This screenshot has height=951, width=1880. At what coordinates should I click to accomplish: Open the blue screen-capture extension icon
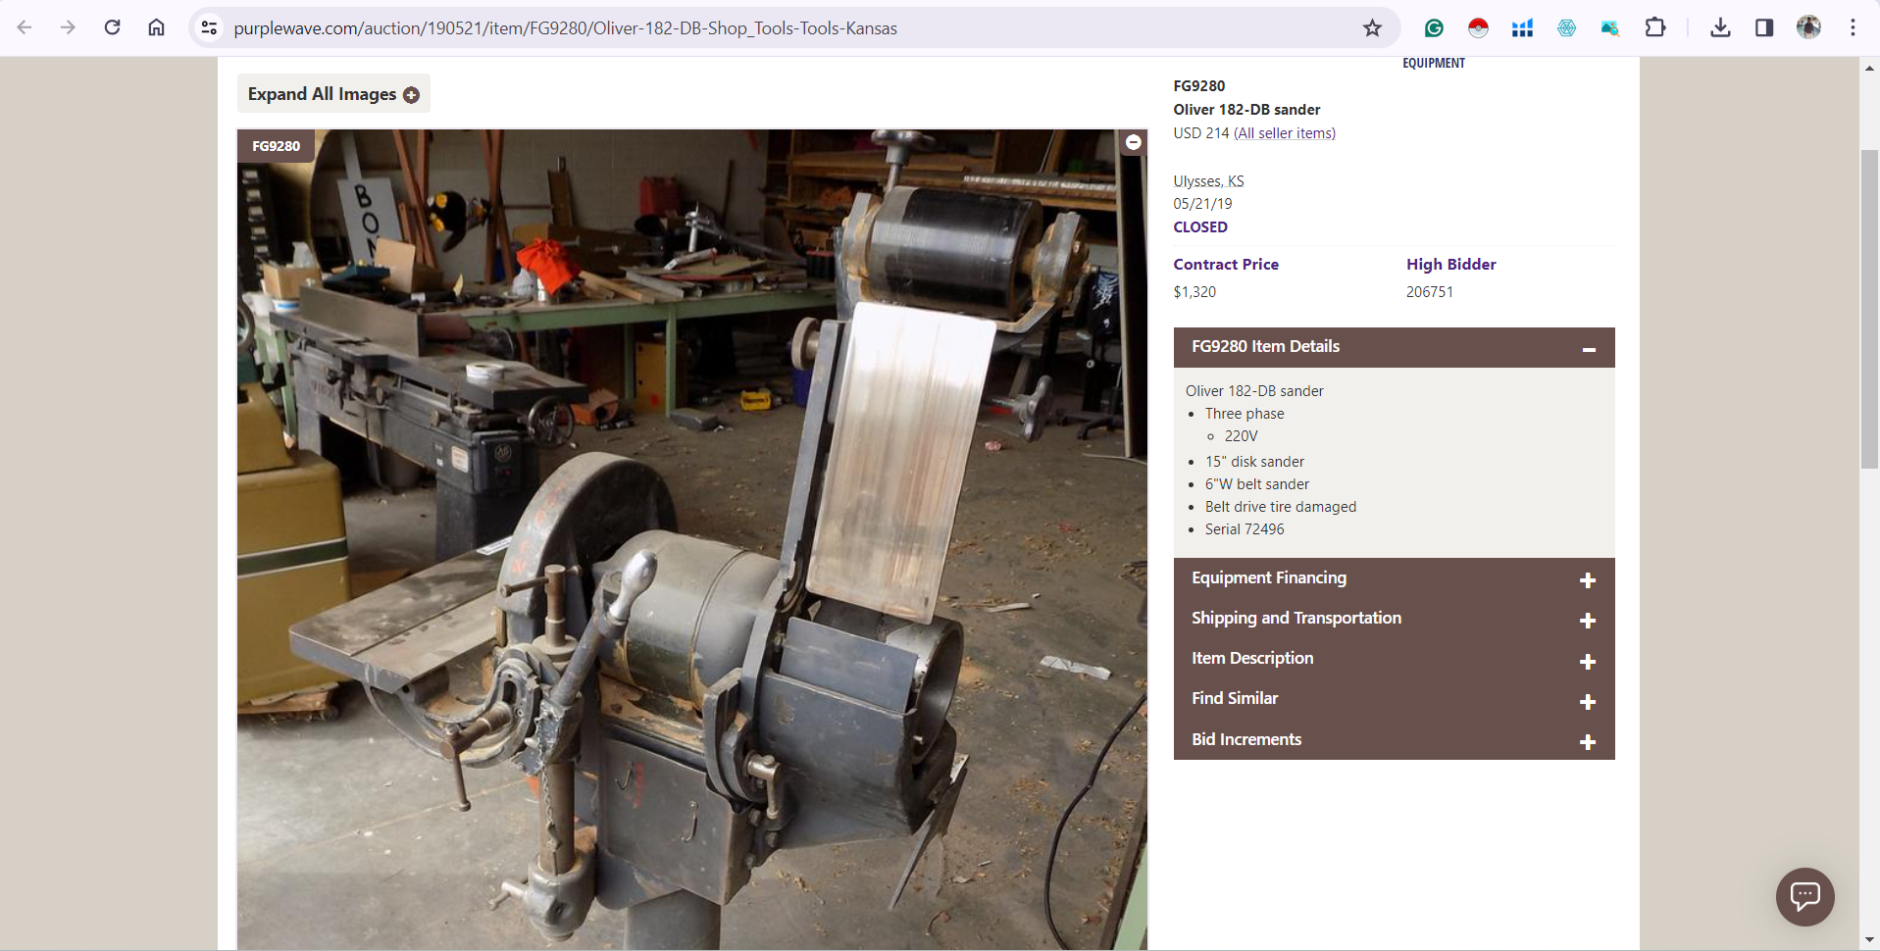pos(1610,27)
